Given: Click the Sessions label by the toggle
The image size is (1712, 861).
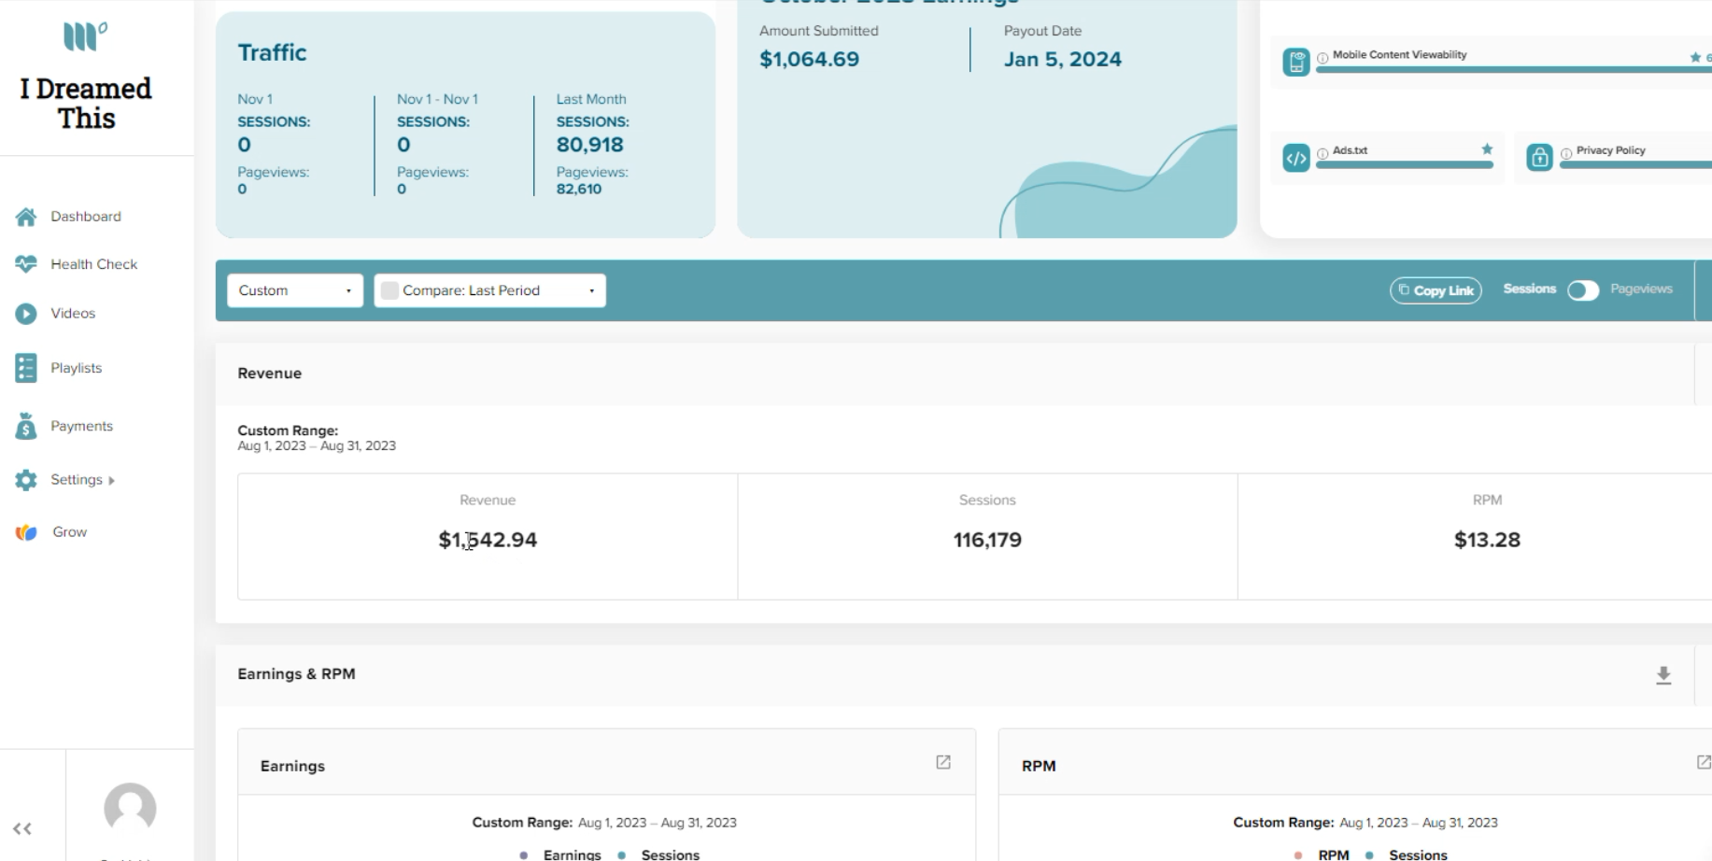Looking at the screenshot, I should 1530,289.
